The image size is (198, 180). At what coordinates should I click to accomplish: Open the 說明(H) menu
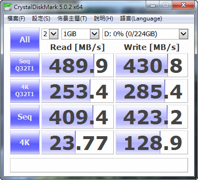tap(103, 19)
